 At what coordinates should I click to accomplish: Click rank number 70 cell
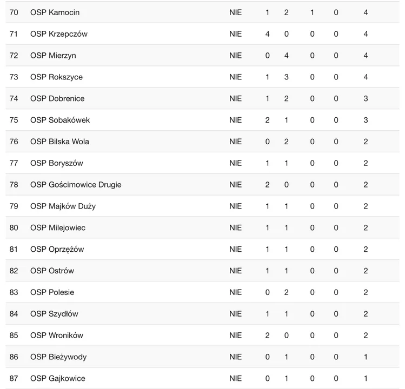pos(14,12)
